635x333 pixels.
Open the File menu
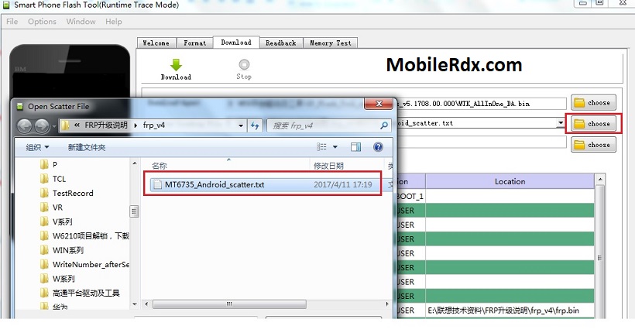pos(12,22)
